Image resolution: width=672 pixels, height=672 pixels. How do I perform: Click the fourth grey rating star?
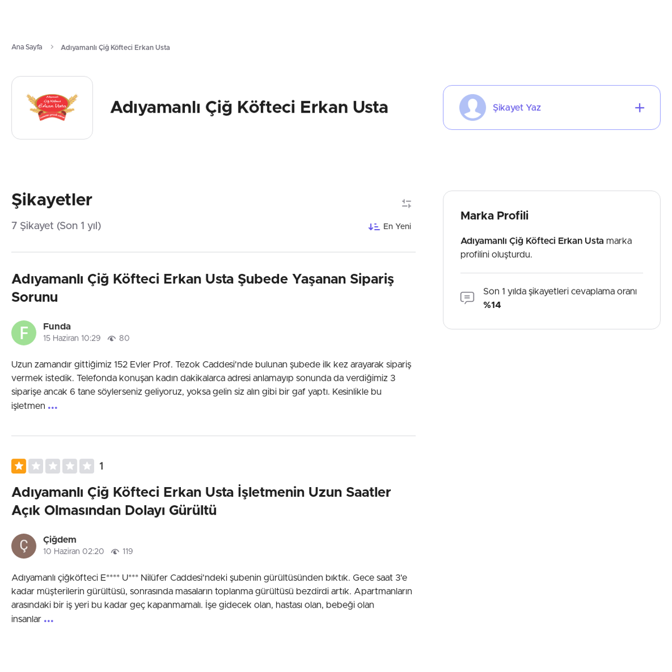point(70,466)
